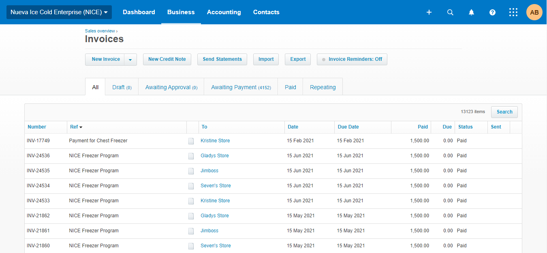The height and width of the screenshot is (253, 547).
Task: Click the document icon for INV-21862
Action: tap(191, 216)
